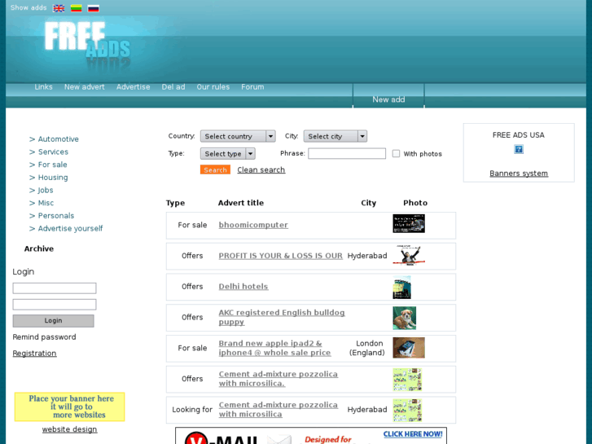Focus the login password field
The width and height of the screenshot is (592, 444).
(55, 304)
